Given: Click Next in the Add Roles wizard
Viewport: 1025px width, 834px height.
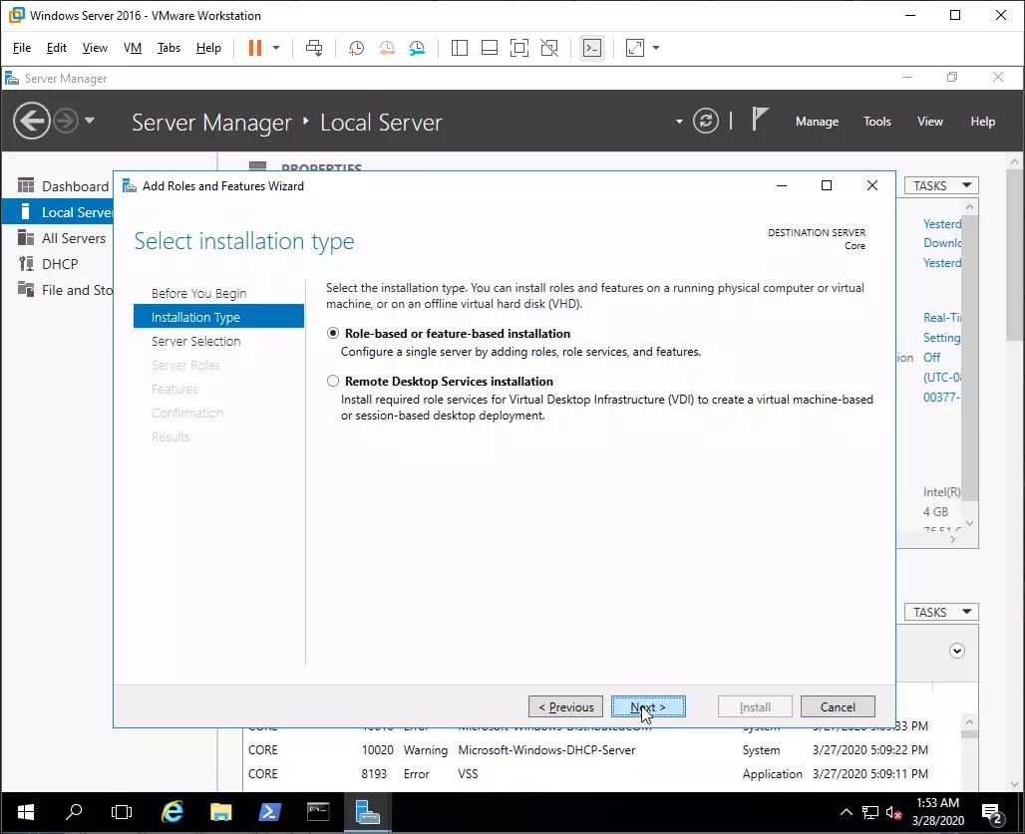Looking at the screenshot, I should tap(648, 706).
